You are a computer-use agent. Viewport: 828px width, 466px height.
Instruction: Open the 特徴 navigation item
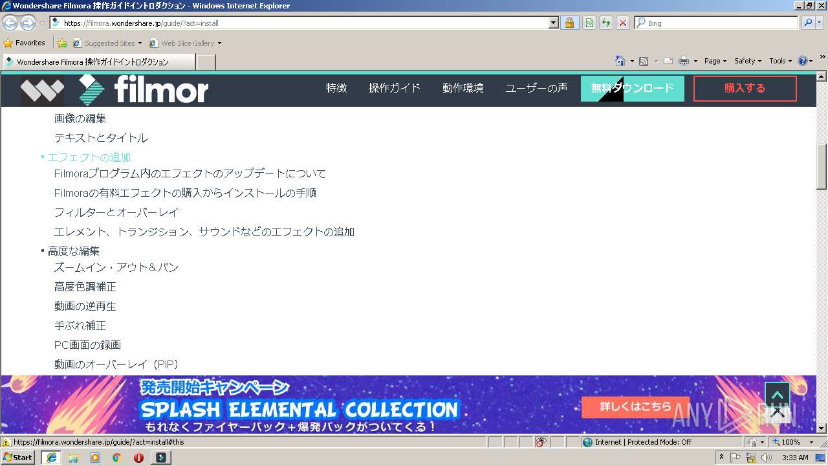(336, 88)
